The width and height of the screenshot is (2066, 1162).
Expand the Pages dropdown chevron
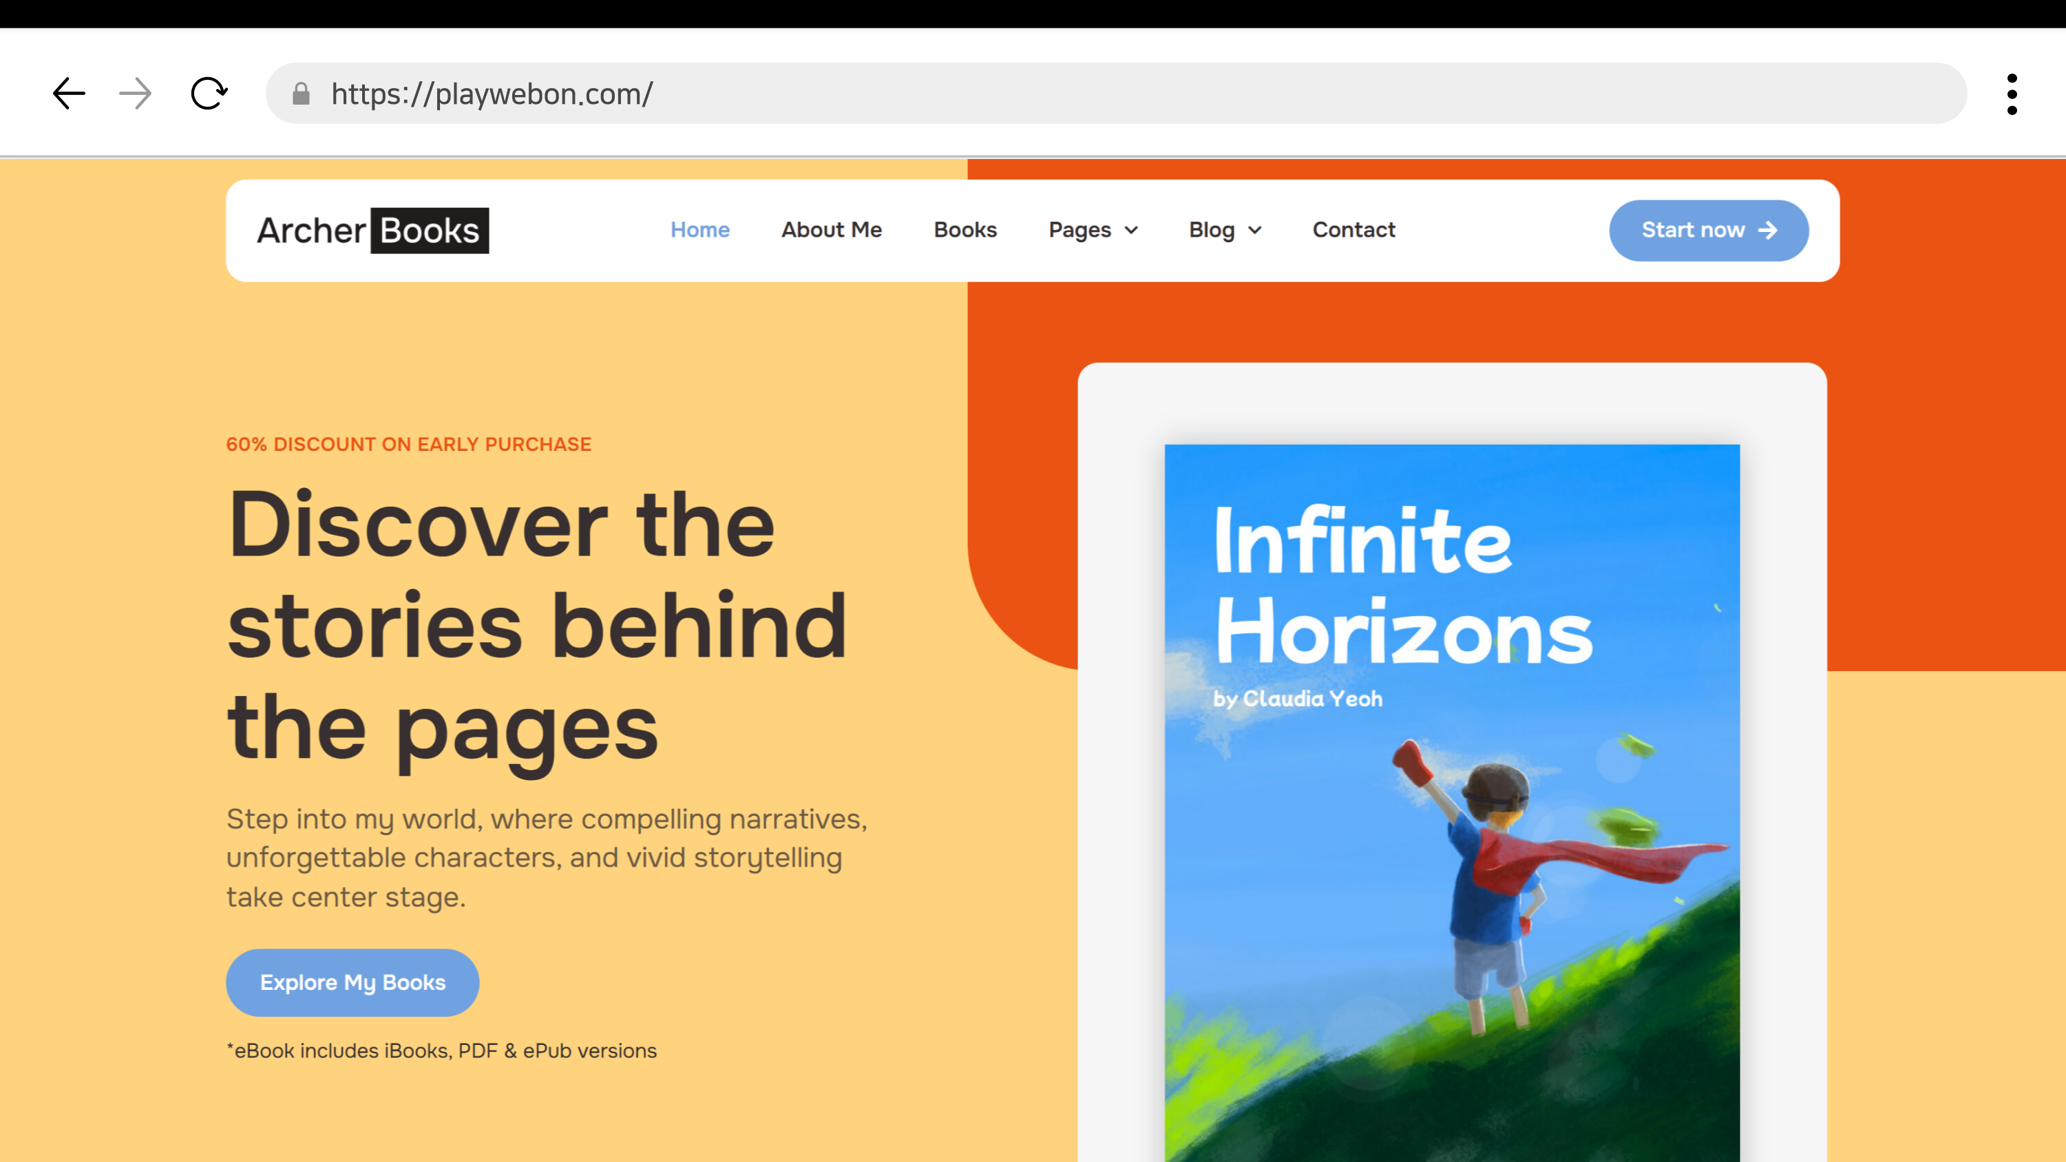[1131, 231]
